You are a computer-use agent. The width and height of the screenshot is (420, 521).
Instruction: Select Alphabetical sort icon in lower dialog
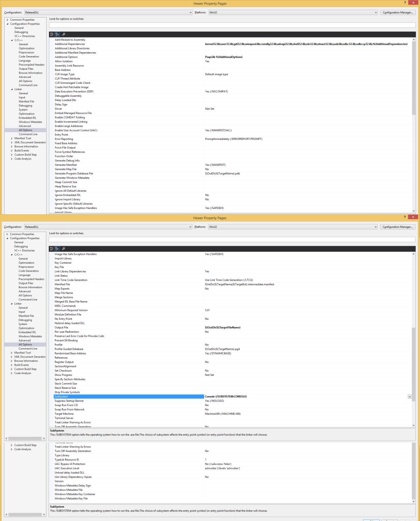pos(57,249)
